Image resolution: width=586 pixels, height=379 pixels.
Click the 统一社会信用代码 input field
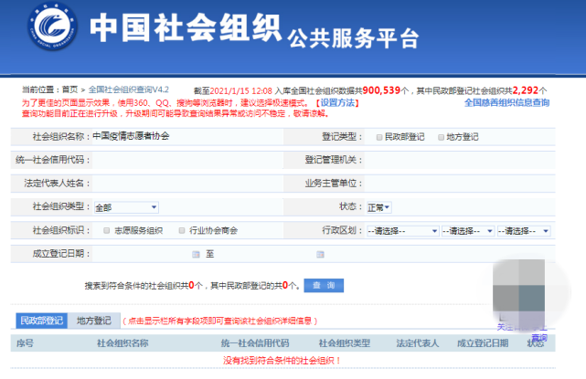click(x=187, y=160)
